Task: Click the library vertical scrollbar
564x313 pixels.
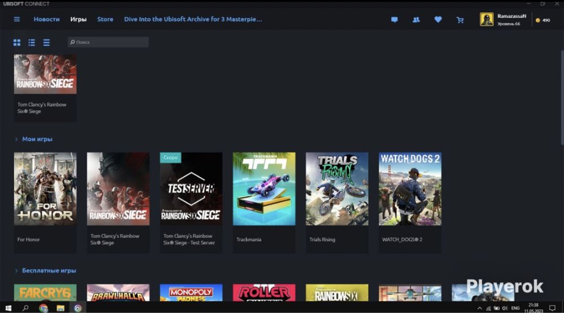Action: pos(562,98)
